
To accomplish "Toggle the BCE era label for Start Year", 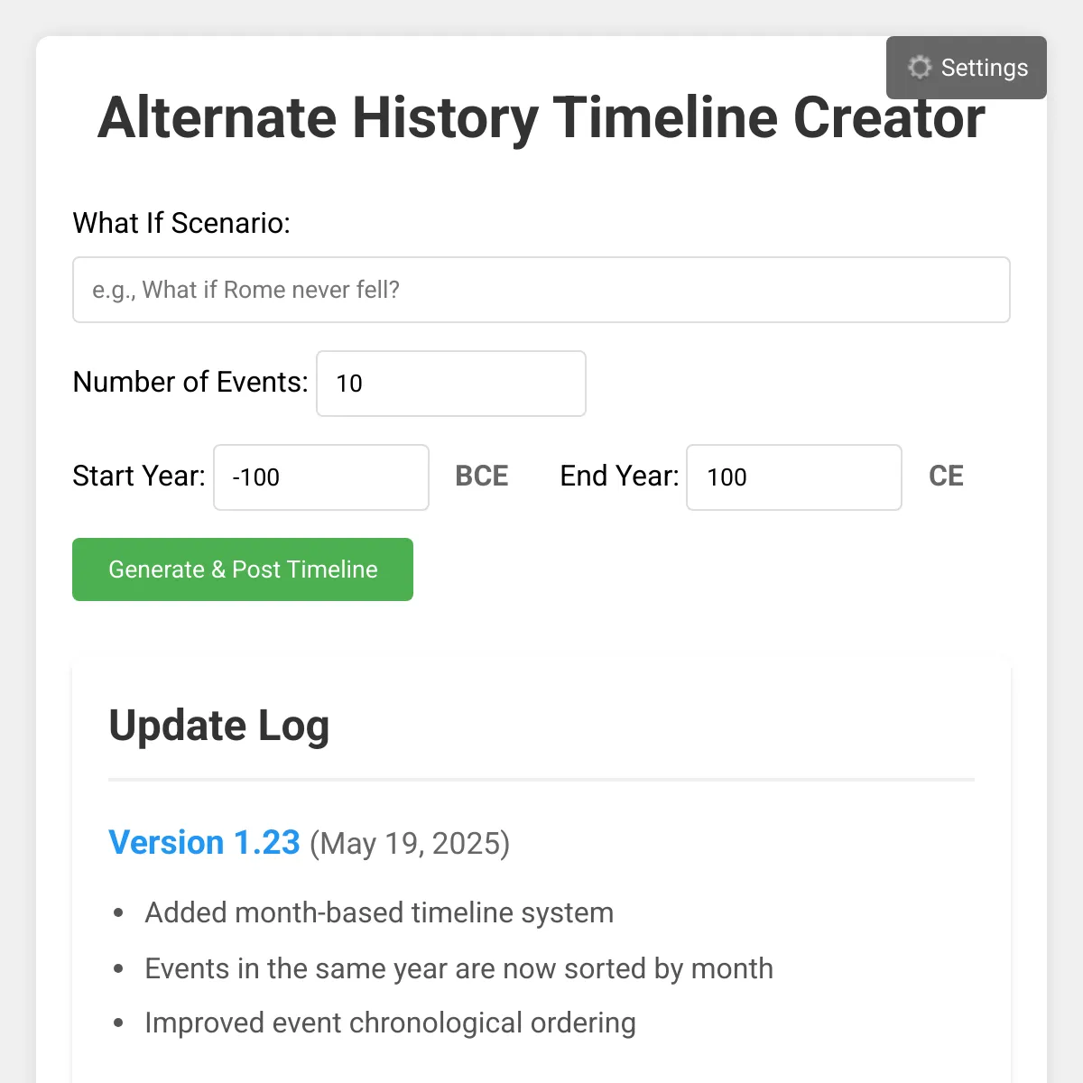I will [x=481, y=477].
